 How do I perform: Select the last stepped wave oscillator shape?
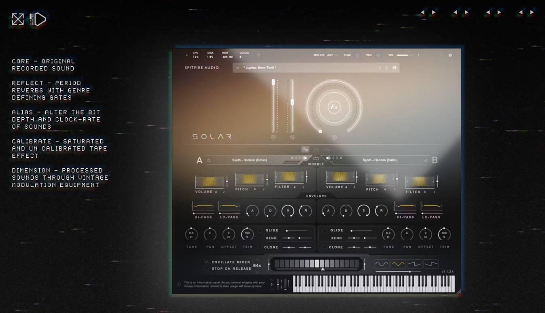pos(431,264)
